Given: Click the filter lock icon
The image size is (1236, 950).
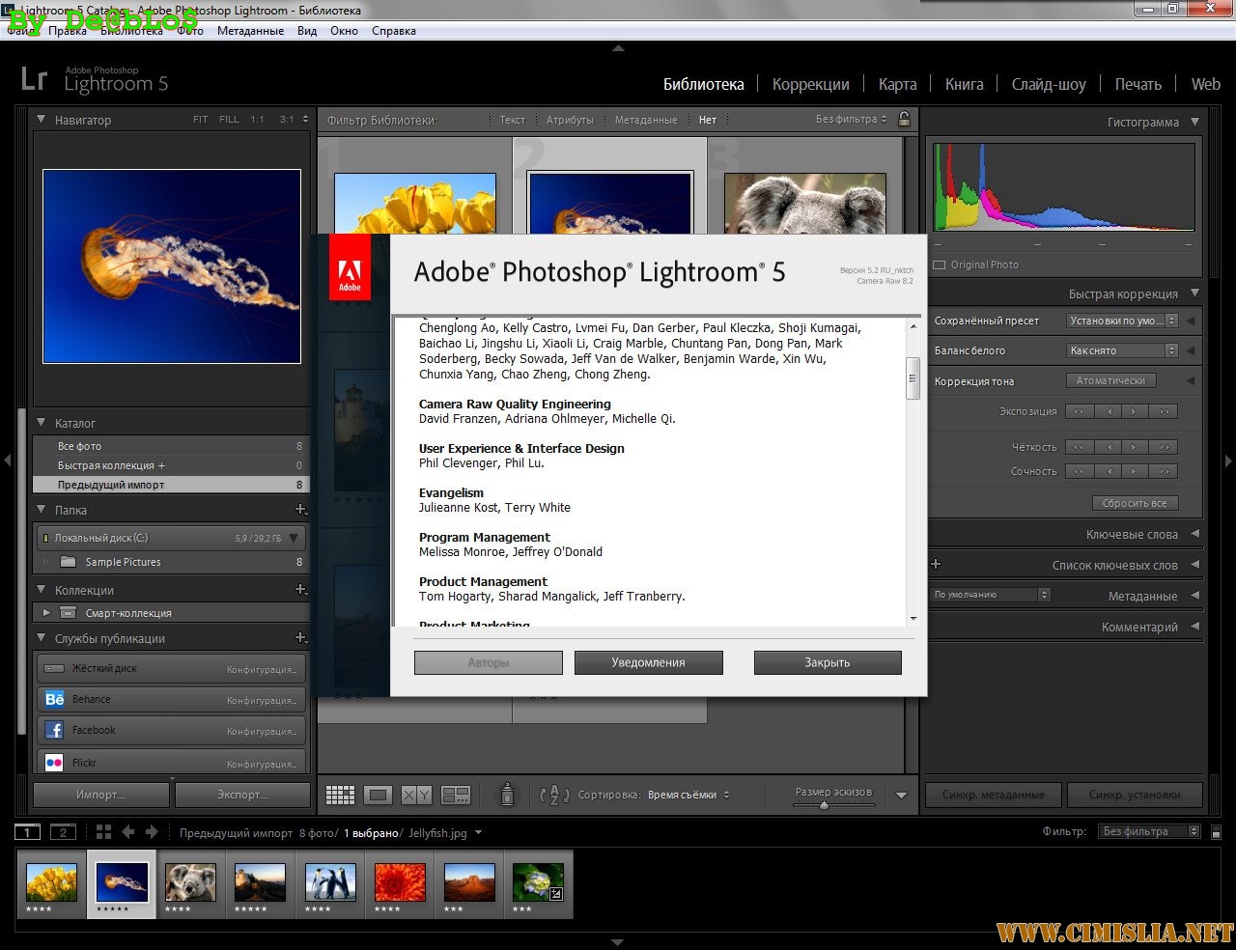Looking at the screenshot, I should point(904,119).
